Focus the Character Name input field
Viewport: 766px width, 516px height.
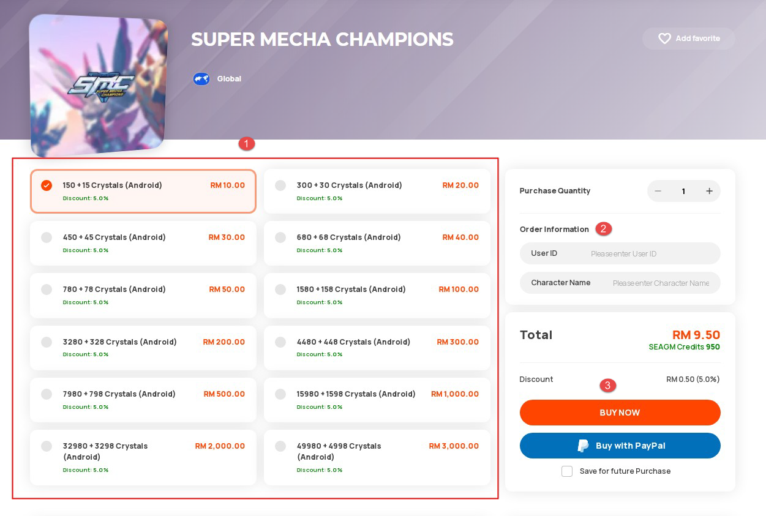point(620,283)
